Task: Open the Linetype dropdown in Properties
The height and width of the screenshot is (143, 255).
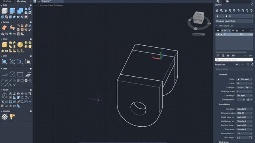Action: click(244, 87)
